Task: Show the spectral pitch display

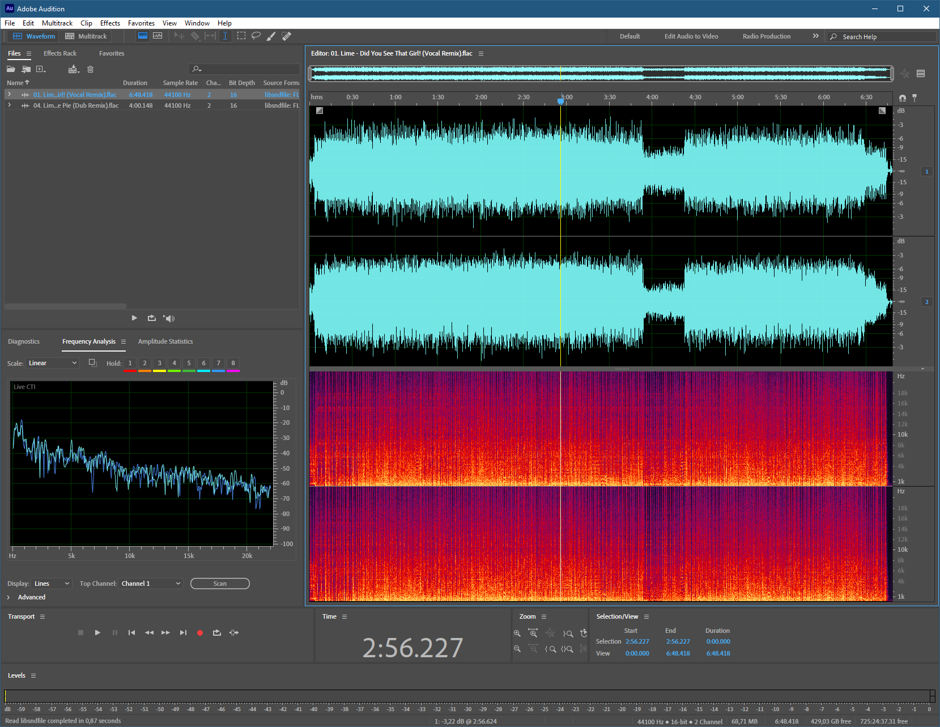Action: pos(158,36)
